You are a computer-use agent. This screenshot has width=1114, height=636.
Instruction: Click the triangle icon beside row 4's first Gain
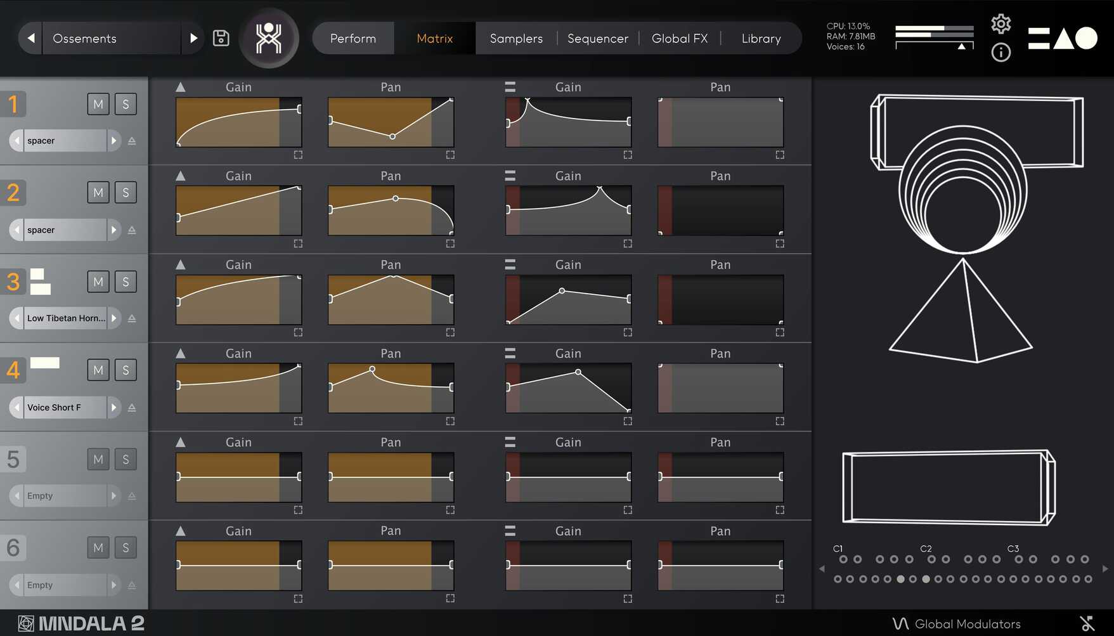point(181,353)
